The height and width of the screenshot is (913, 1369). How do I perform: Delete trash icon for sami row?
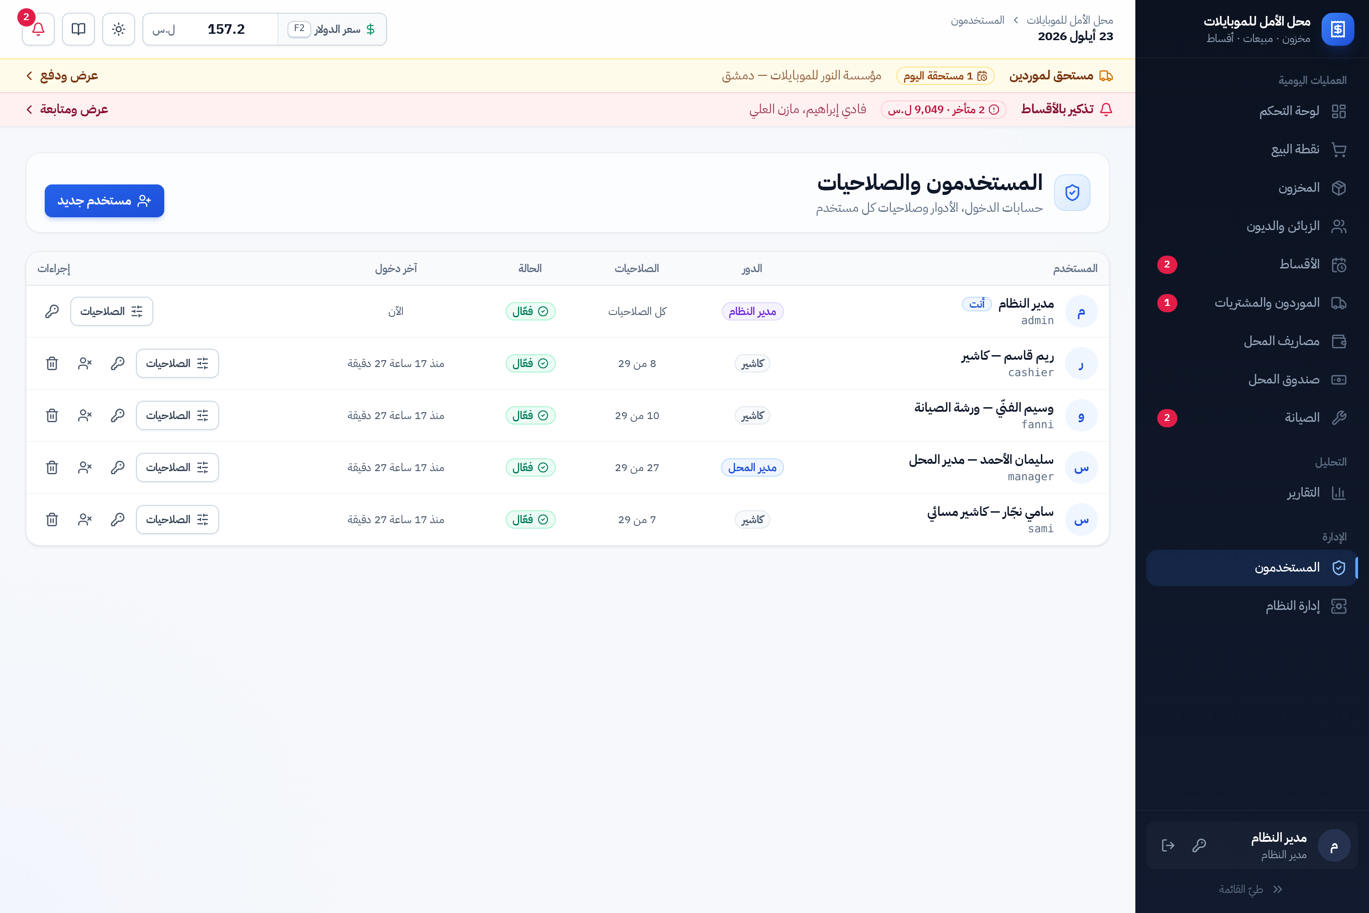pyautogui.click(x=52, y=519)
